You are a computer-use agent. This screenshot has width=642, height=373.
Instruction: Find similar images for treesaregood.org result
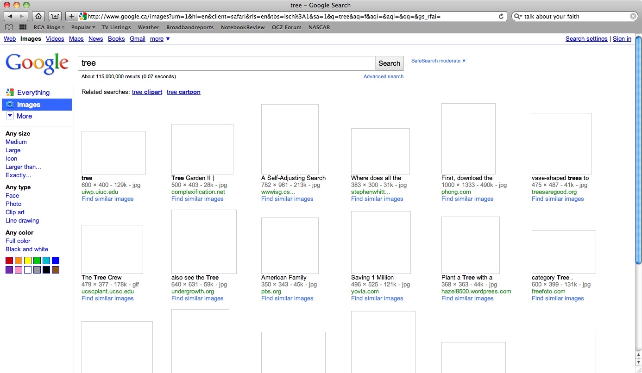558,199
